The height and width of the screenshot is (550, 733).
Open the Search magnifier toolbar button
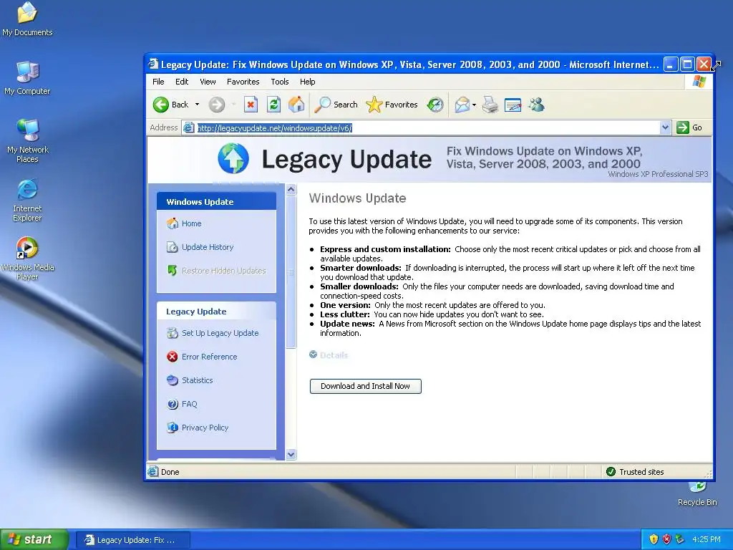click(x=336, y=105)
